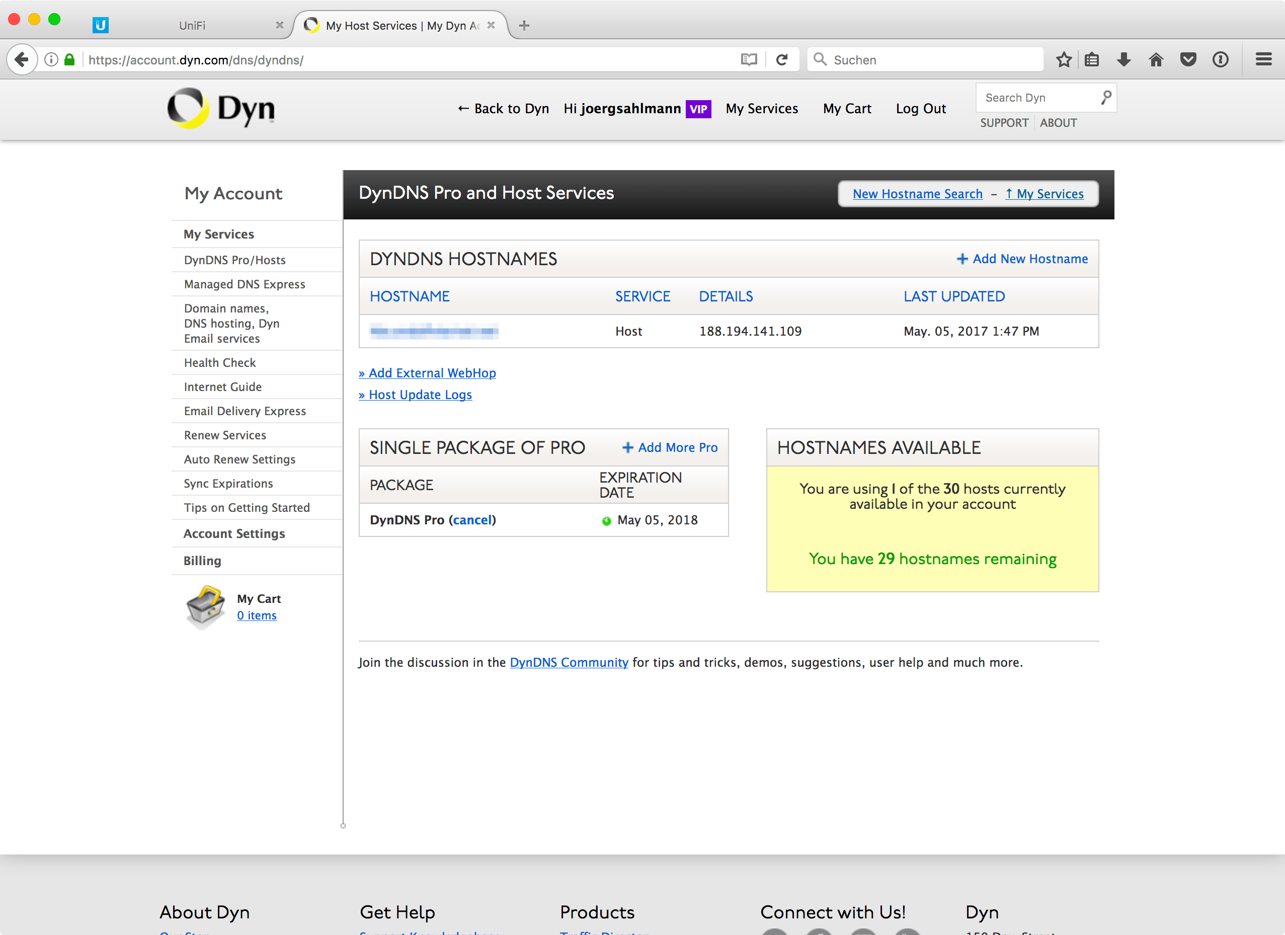Click the 1Password toolbar icon
1285x935 pixels.
click(1221, 59)
